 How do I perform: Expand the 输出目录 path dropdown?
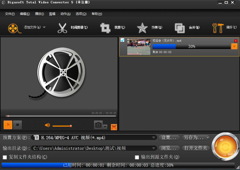(154, 148)
